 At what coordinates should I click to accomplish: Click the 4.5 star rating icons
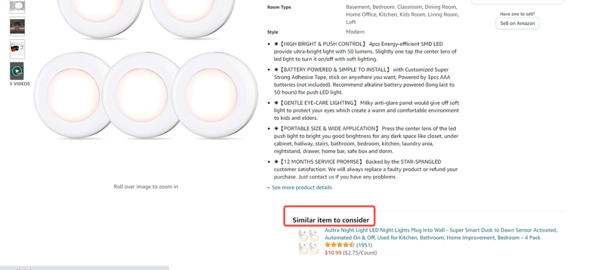339,245
